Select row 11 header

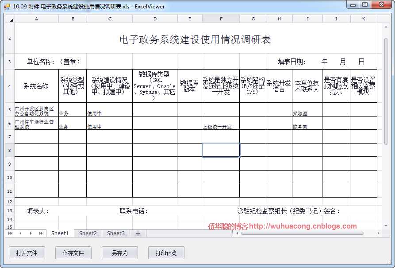[10, 191]
